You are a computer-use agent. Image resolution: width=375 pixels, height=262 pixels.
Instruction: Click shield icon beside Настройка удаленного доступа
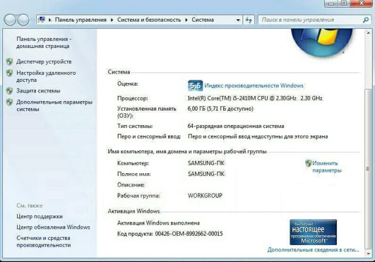click(9, 73)
